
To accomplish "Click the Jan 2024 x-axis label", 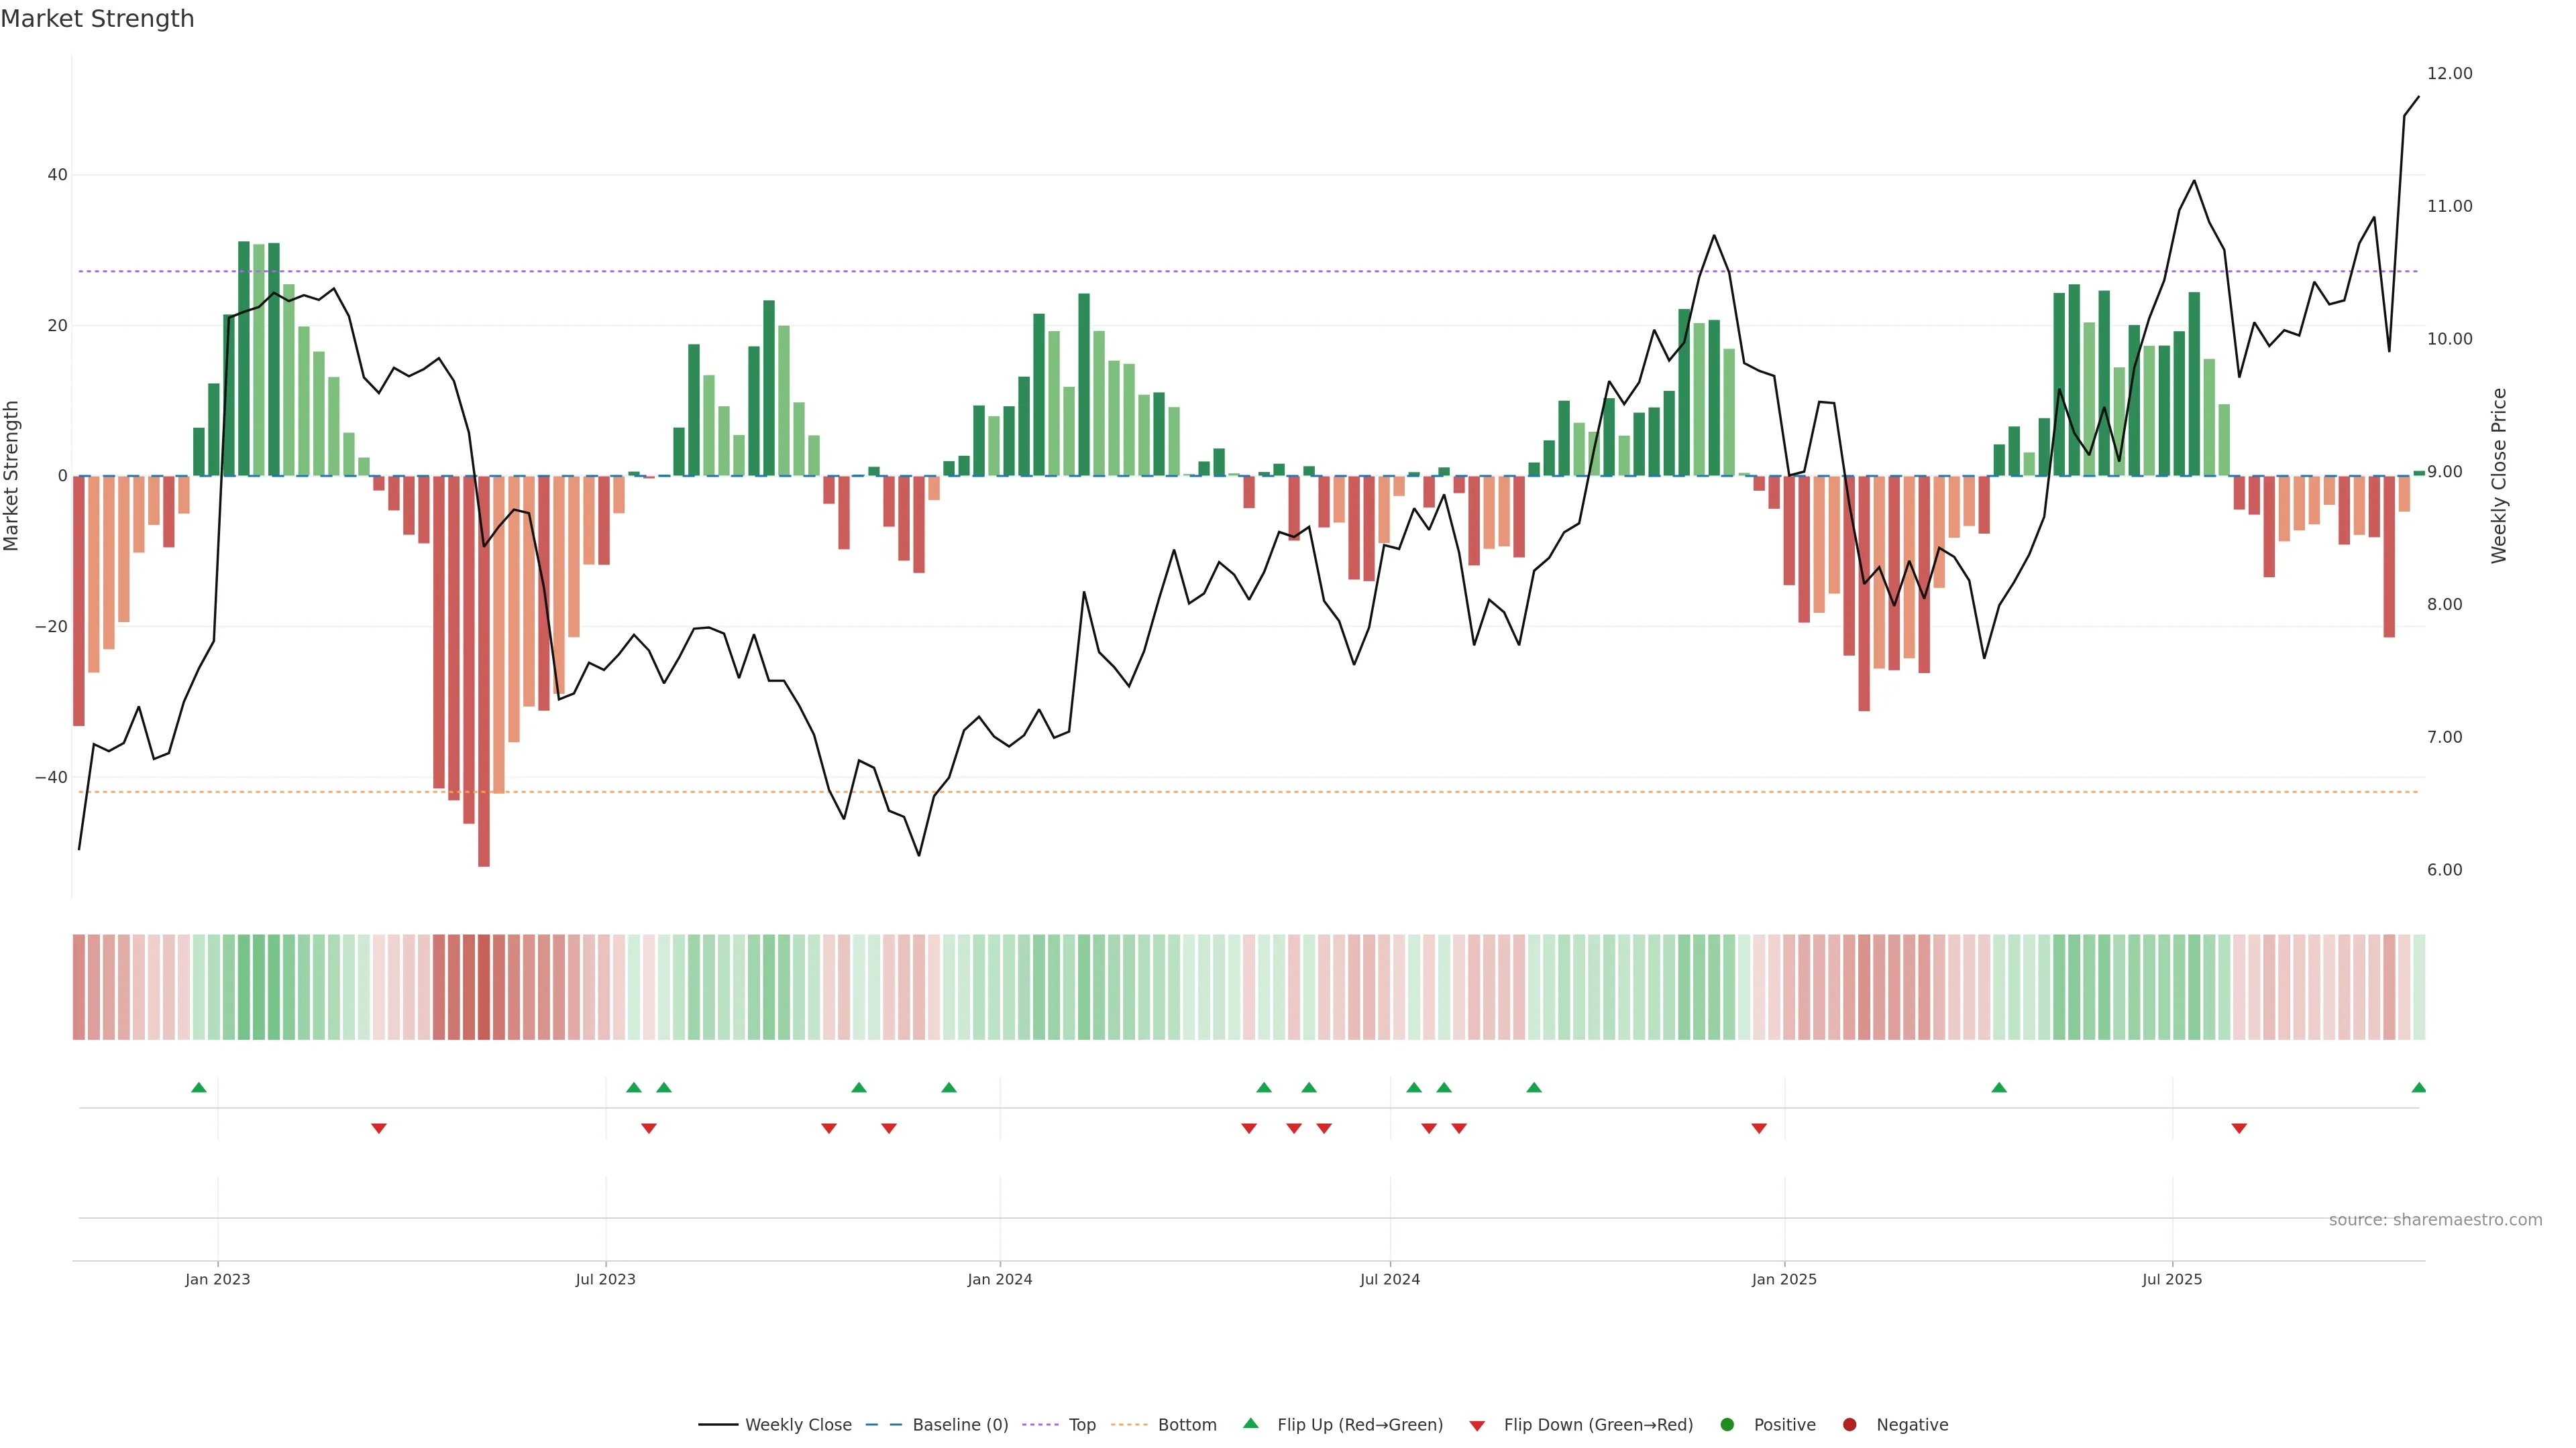I will tap(999, 1279).
